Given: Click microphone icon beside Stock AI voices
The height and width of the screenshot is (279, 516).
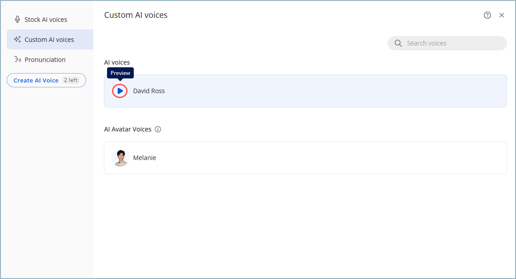Looking at the screenshot, I should pos(17,20).
